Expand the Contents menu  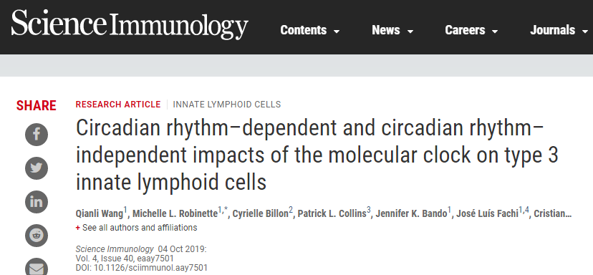309,30
